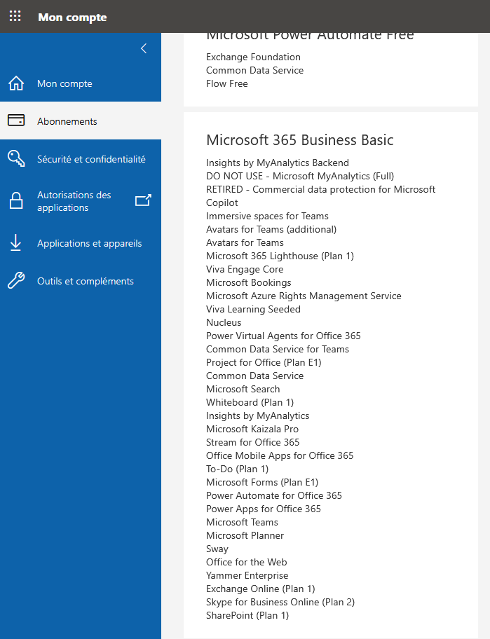Collapse the sidebar with the chevron arrow
Screen dimensions: 490x639
[144, 48]
